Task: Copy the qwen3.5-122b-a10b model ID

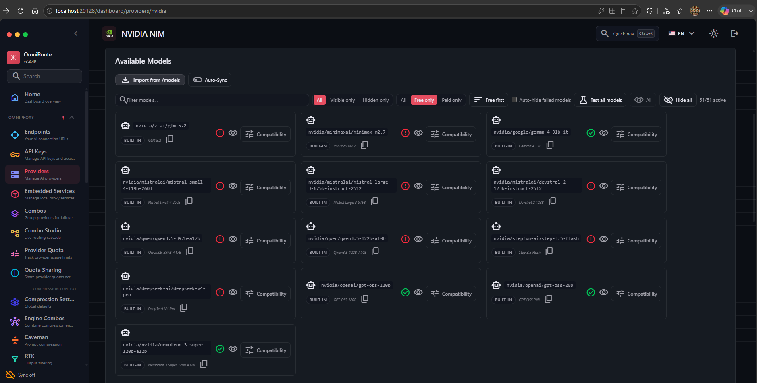Action: click(375, 251)
